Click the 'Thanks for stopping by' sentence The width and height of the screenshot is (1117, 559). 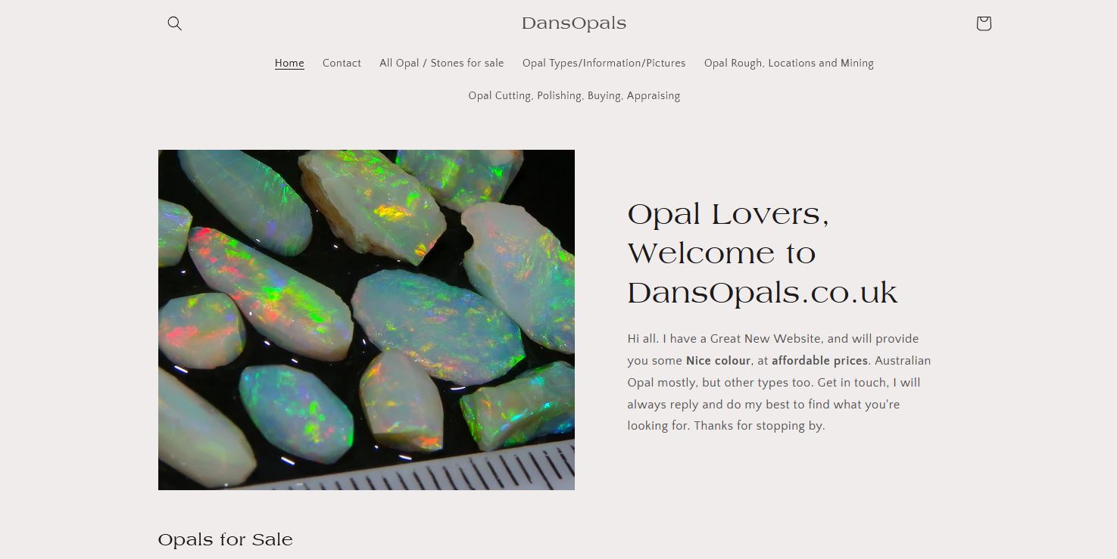(x=759, y=426)
